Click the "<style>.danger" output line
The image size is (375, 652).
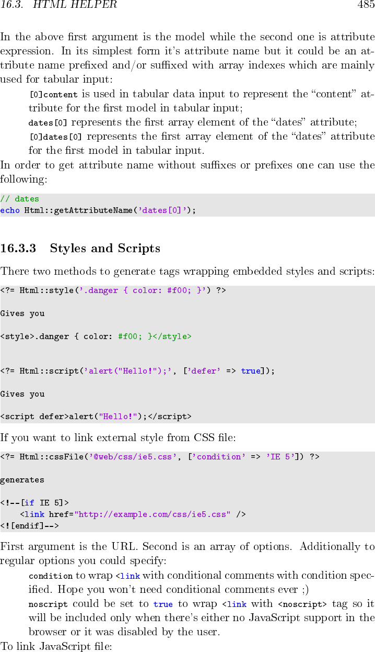point(96,336)
